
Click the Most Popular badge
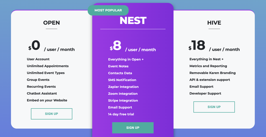pyautogui.click(x=108, y=10)
